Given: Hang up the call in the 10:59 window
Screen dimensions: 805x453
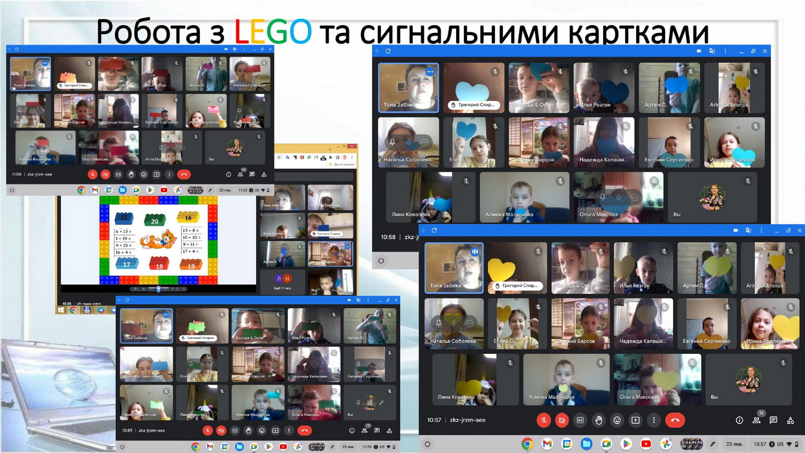Looking at the screenshot, I should click(305, 430).
